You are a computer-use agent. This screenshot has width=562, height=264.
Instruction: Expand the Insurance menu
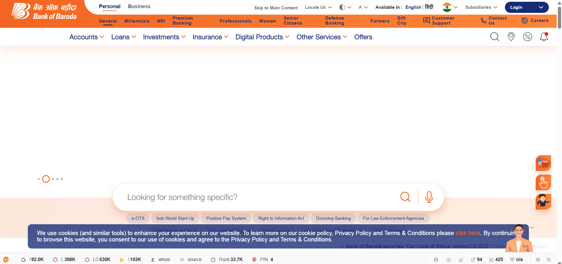(211, 37)
